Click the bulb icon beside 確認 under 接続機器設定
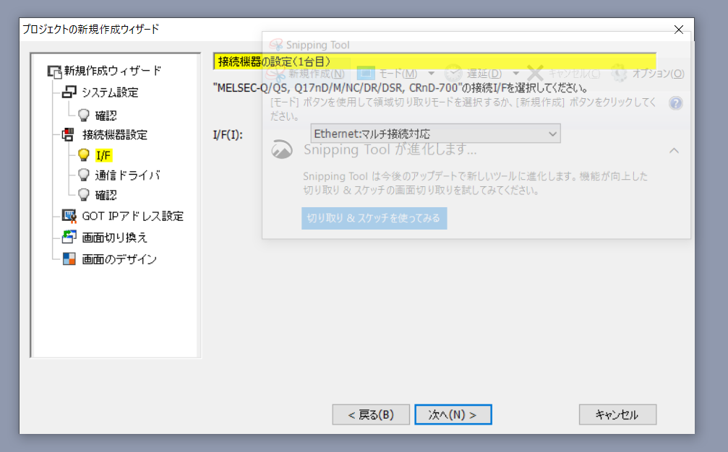The height and width of the screenshot is (452, 728). click(x=84, y=195)
